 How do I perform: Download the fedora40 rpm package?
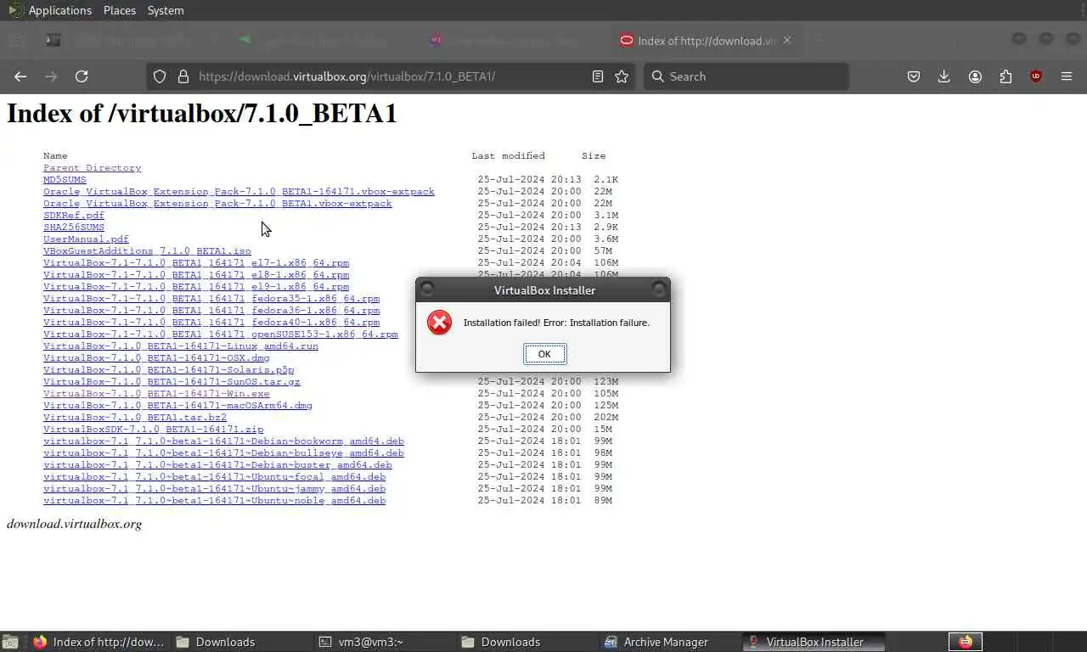[211, 323]
